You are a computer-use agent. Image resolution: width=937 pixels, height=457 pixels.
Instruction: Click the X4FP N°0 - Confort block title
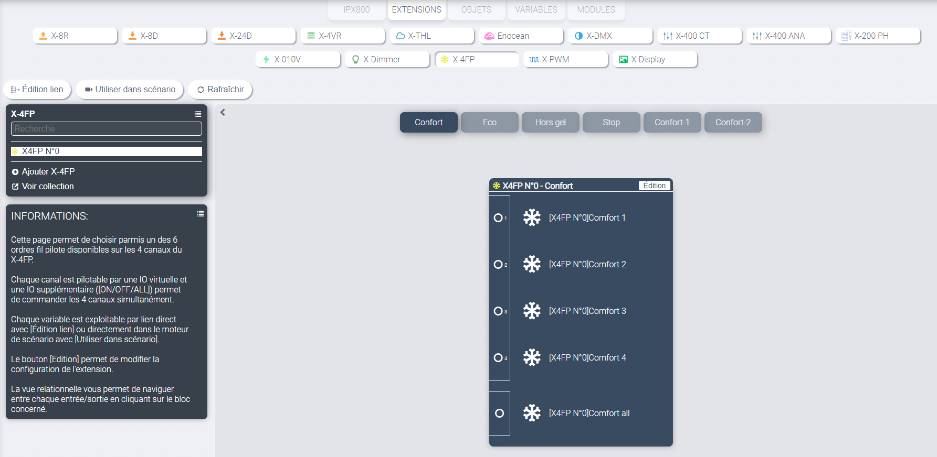pos(538,186)
